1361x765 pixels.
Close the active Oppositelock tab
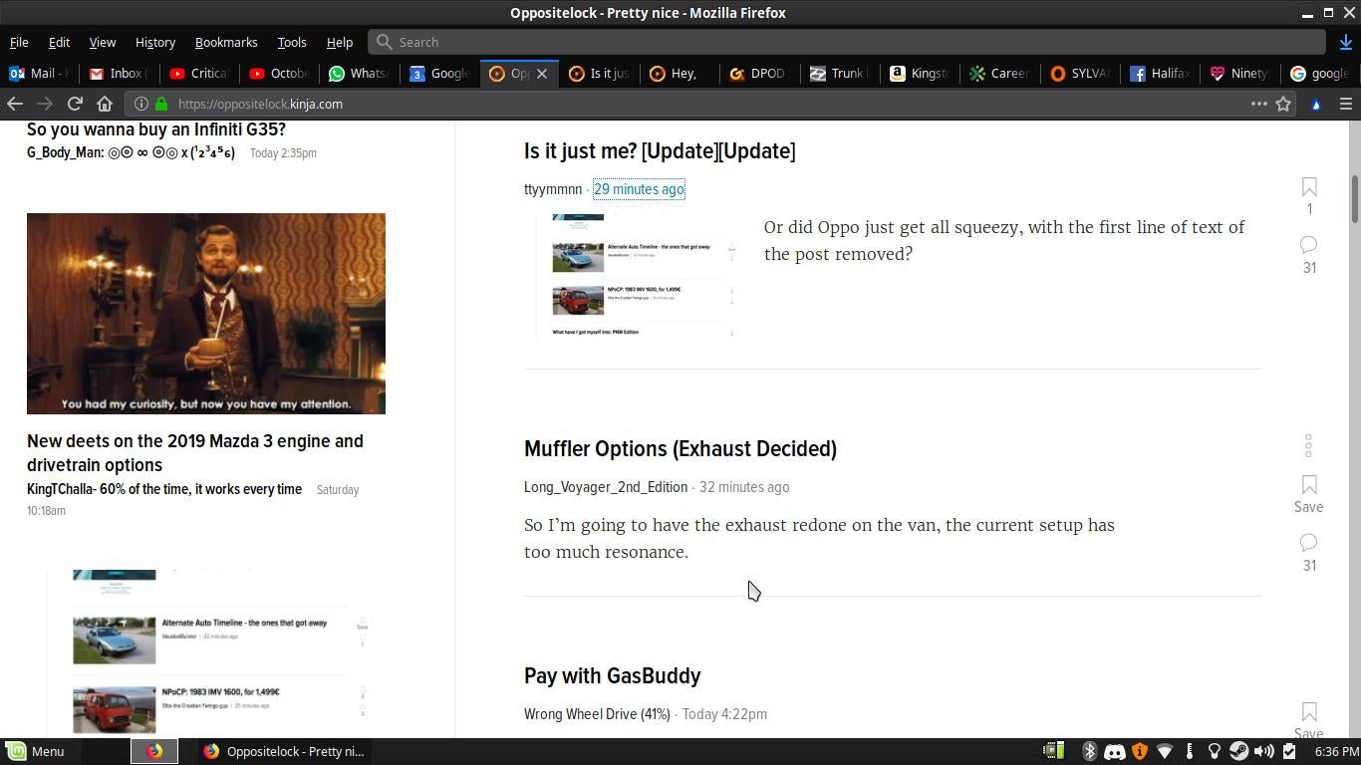(542, 74)
